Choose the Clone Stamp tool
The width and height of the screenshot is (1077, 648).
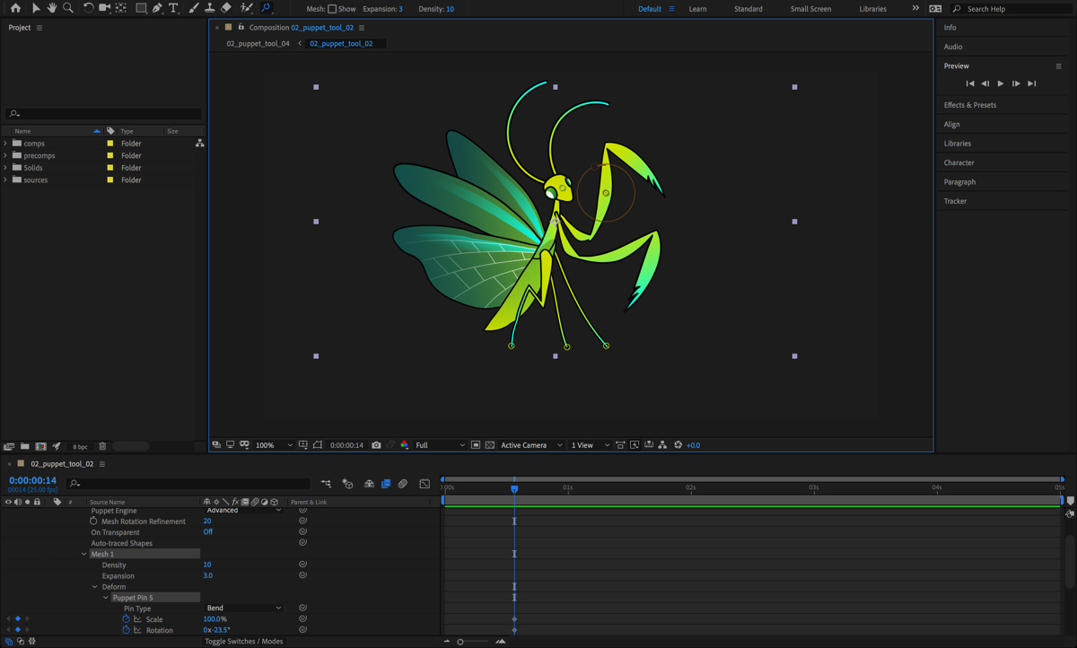pos(209,8)
